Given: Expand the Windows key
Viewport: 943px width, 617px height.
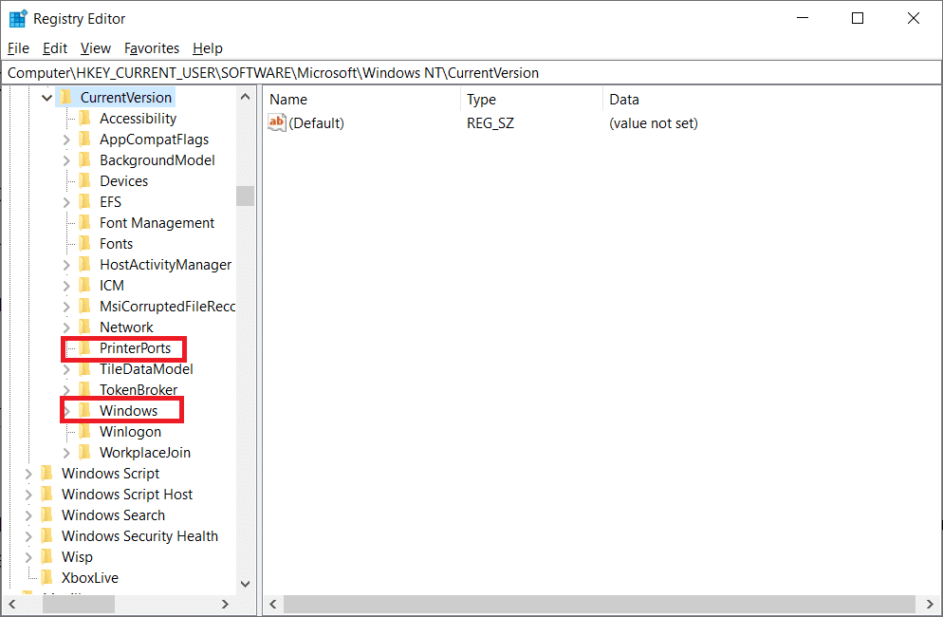Looking at the screenshot, I should coord(65,410).
